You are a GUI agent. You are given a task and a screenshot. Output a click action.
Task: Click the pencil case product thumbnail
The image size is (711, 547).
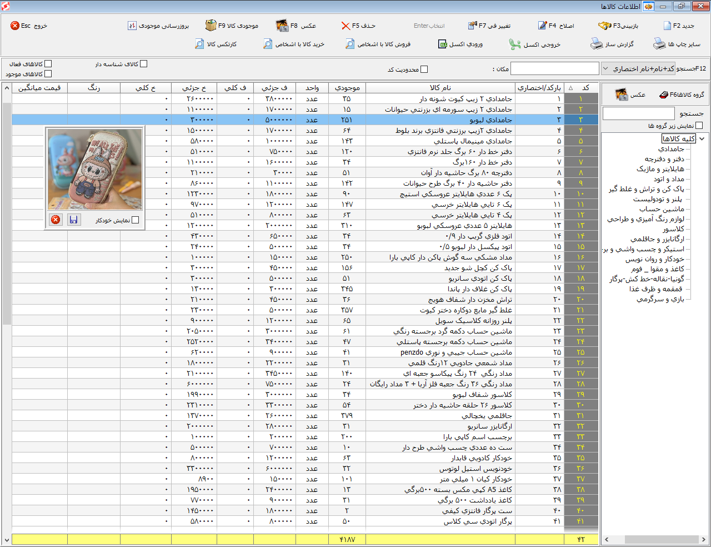pyautogui.click(x=95, y=170)
